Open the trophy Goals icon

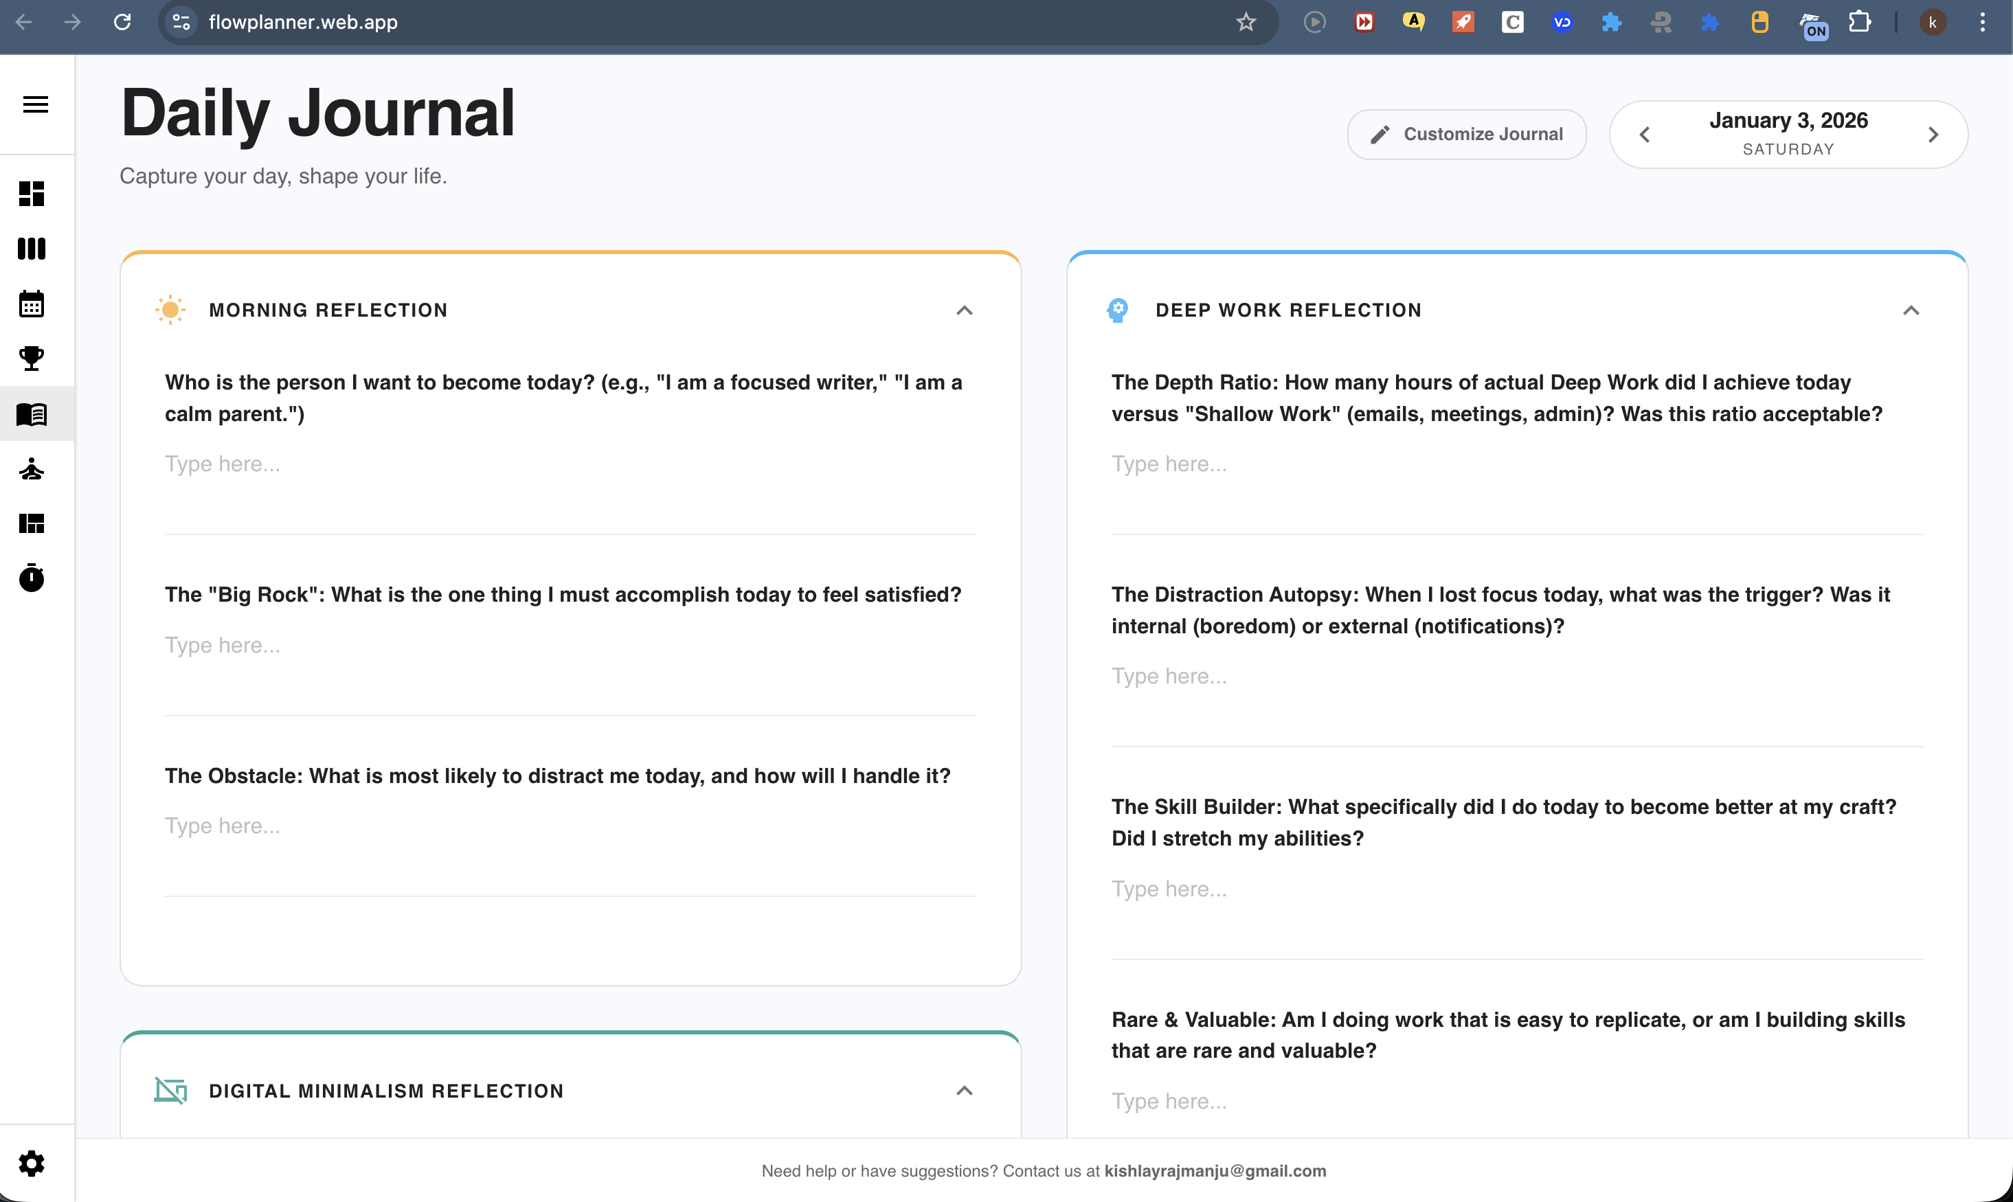(x=31, y=359)
